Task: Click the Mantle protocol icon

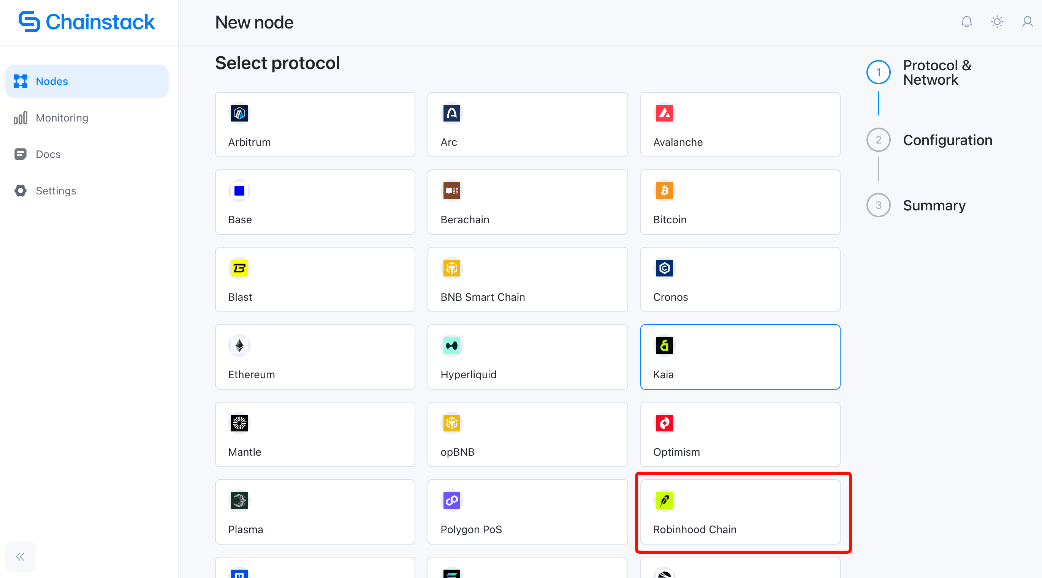Action: [x=239, y=423]
